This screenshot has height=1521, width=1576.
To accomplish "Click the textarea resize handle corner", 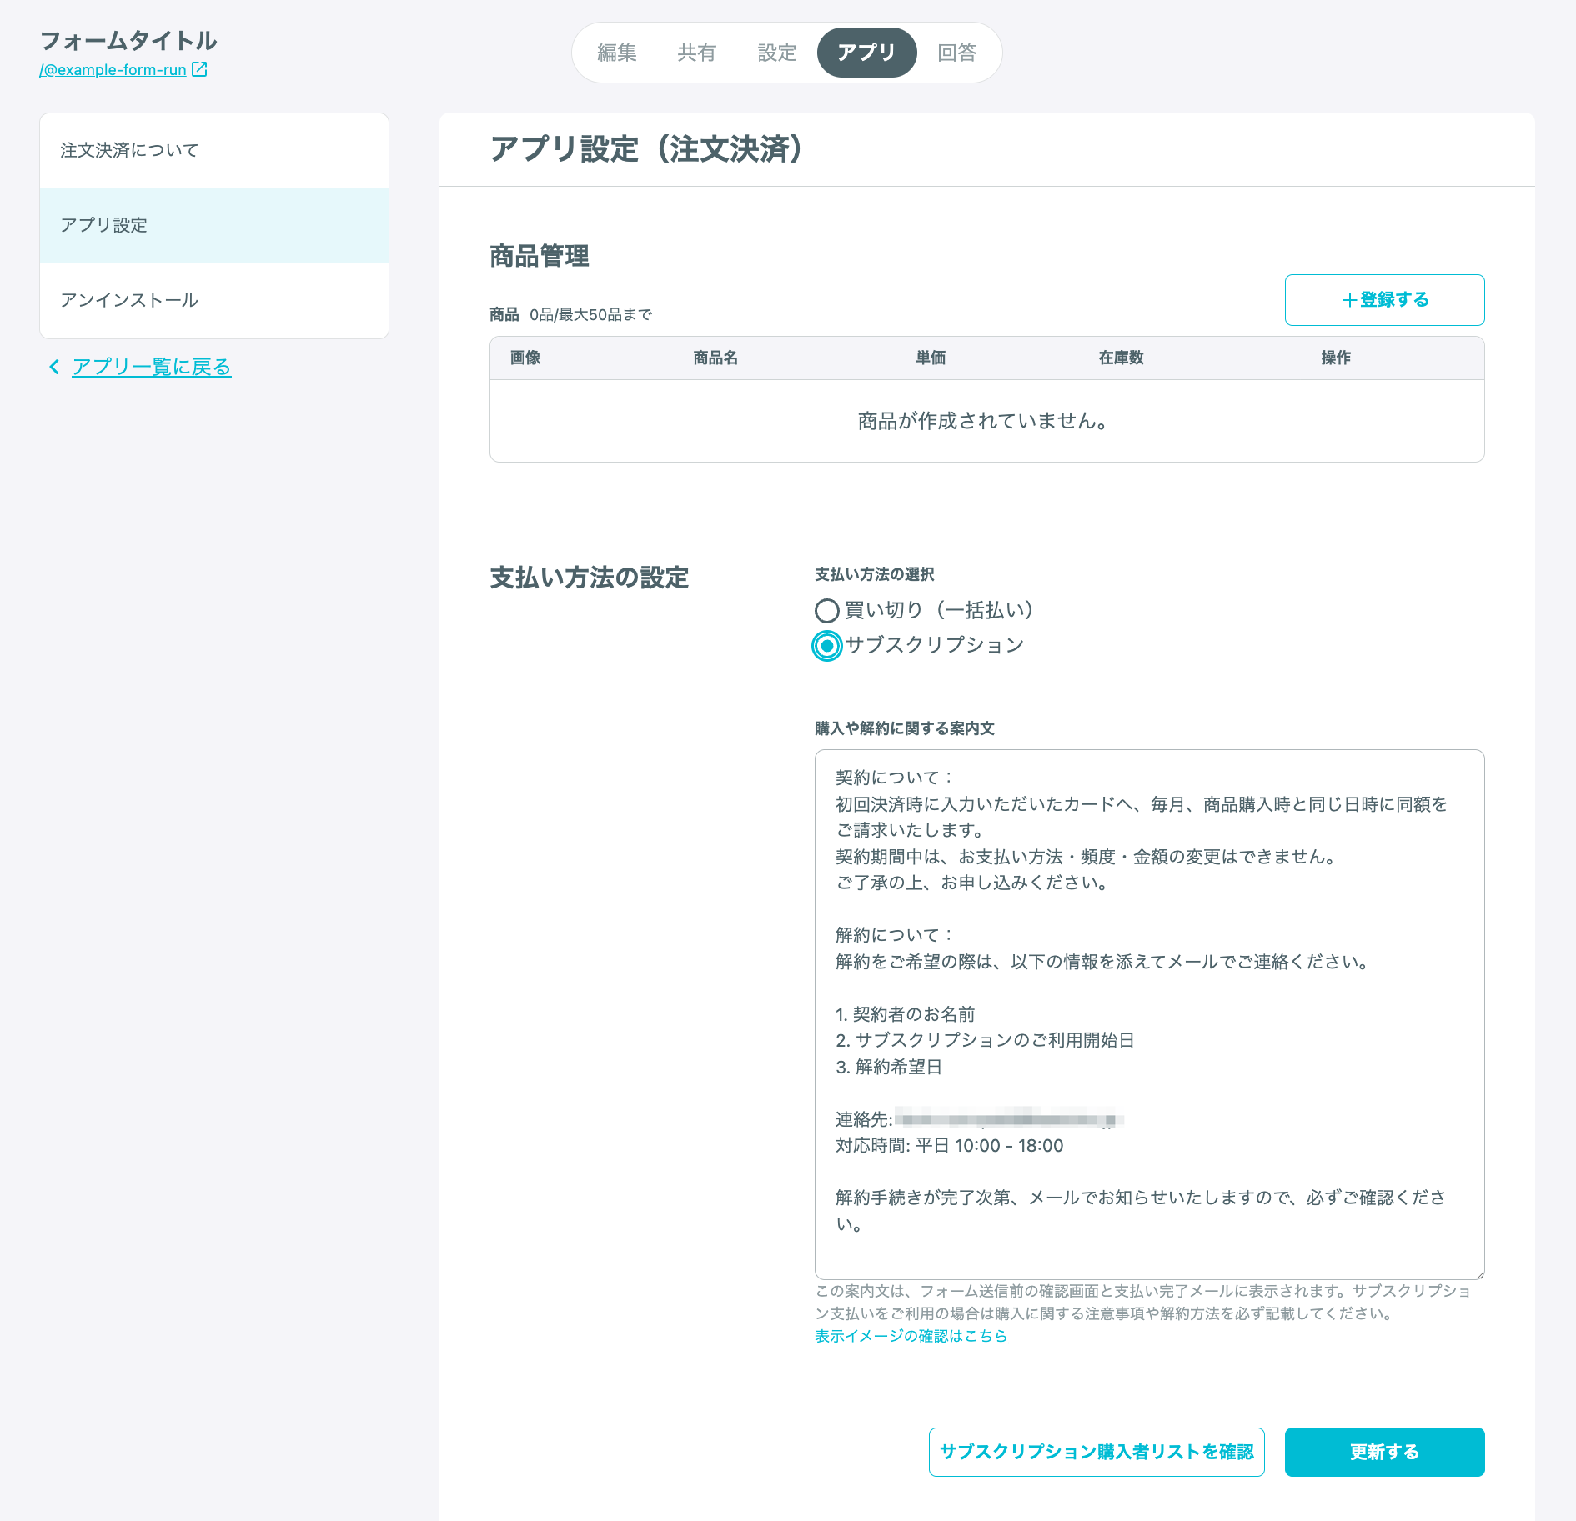I will (1479, 1274).
